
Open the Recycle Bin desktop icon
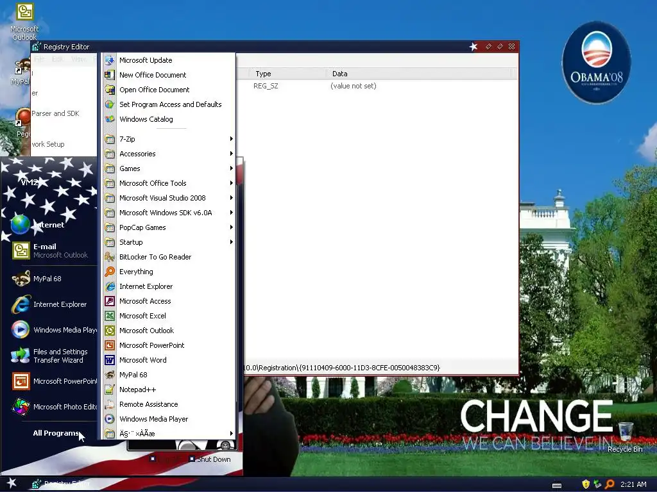point(625,437)
